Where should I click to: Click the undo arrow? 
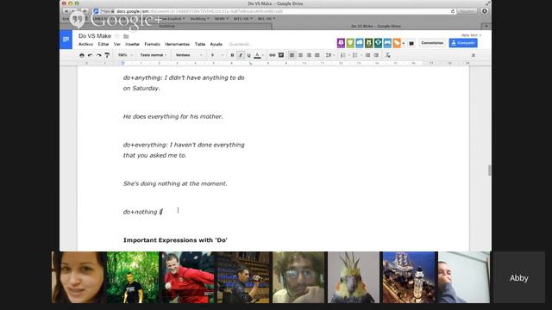[90, 55]
